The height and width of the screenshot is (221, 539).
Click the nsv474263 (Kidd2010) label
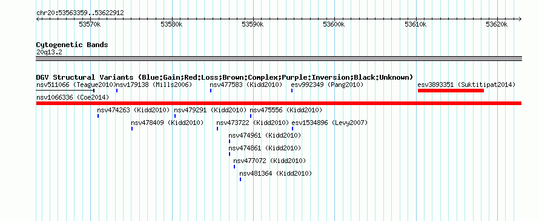click(133, 110)
